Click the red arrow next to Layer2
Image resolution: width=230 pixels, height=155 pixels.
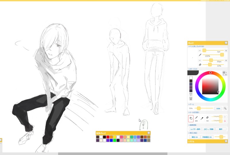click(x=225, y=121)
